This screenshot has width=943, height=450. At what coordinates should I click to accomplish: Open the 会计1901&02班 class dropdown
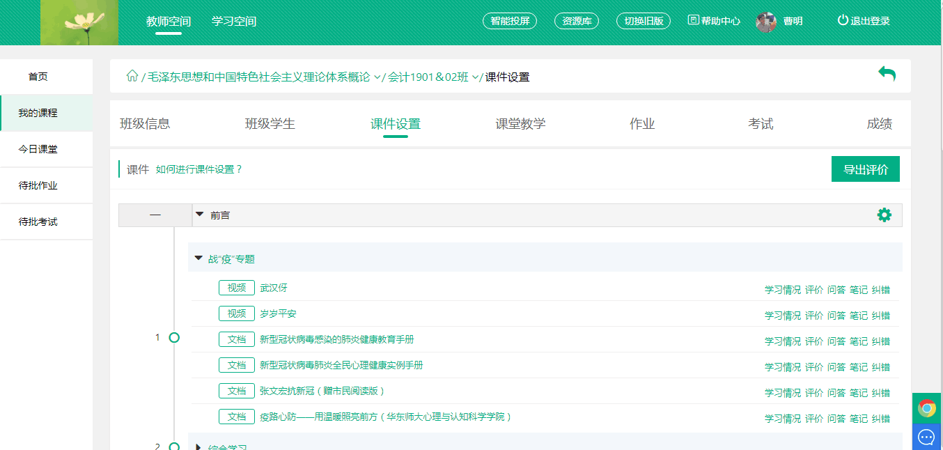pos(476,77)
